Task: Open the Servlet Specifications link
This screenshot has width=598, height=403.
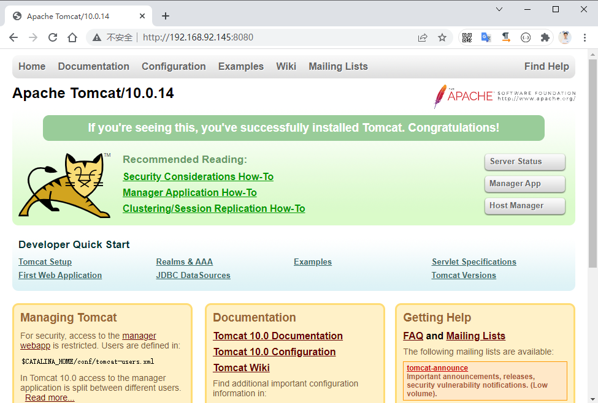Action: click(x=473, y=262)
